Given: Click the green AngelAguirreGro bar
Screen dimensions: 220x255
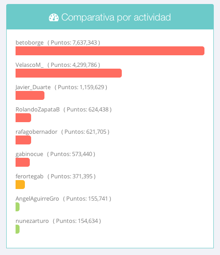Looking at the screenshot, I should tap(17, 207).
